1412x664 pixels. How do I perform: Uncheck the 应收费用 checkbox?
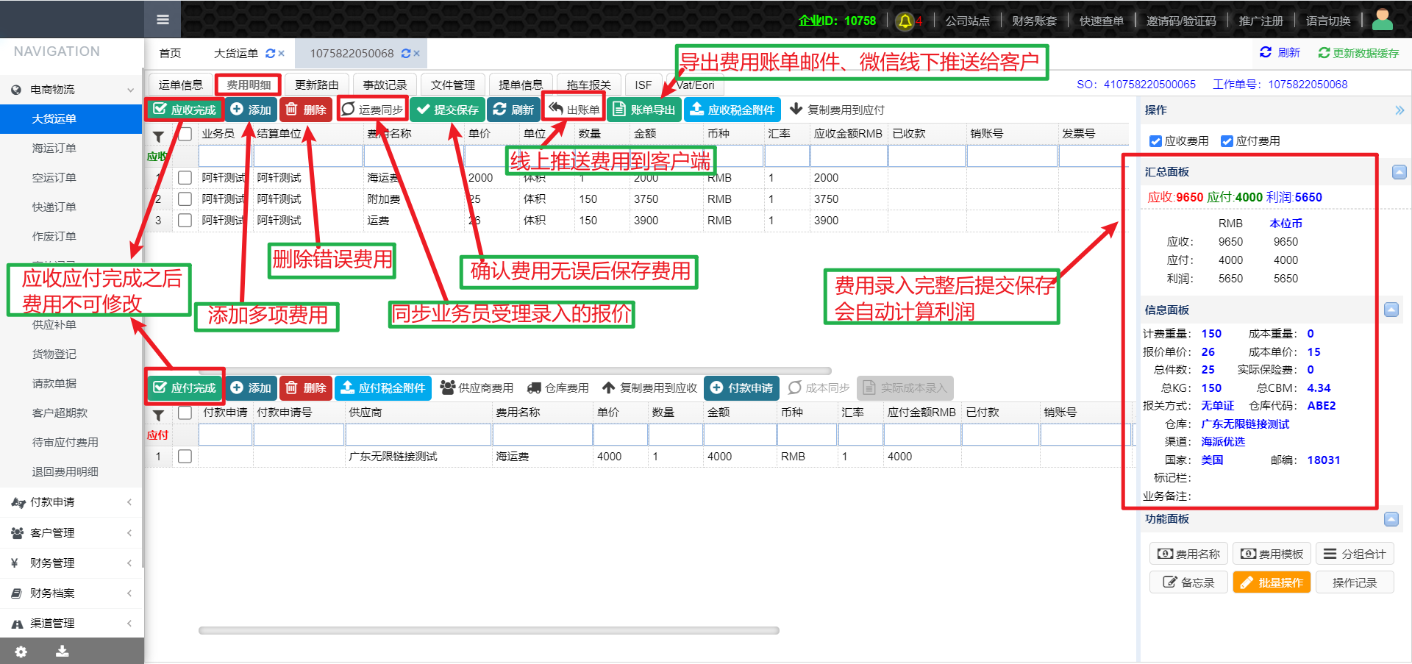click(1155, 141)
